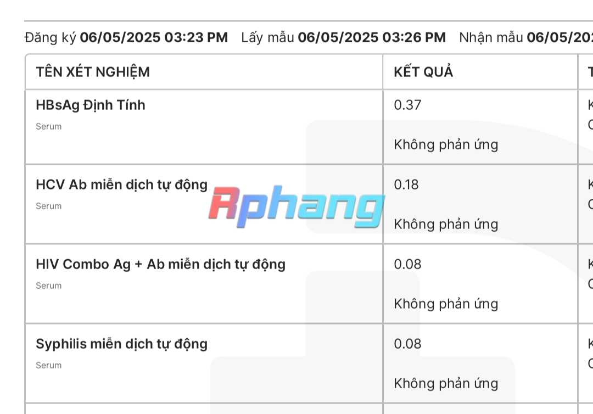
Task: Select the TÊN XÉT NGHIỆM column header
Action: pos(93,72)
